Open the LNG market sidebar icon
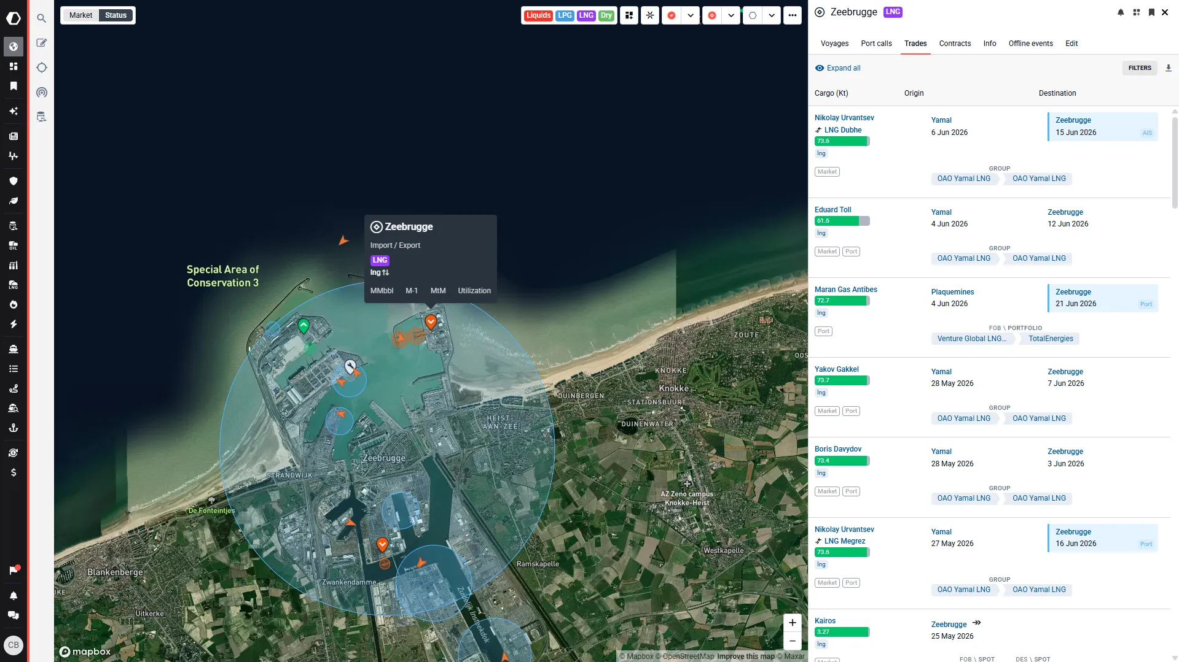The width and height of the screenshot is (1179, 662). click(x=14, y=285)
